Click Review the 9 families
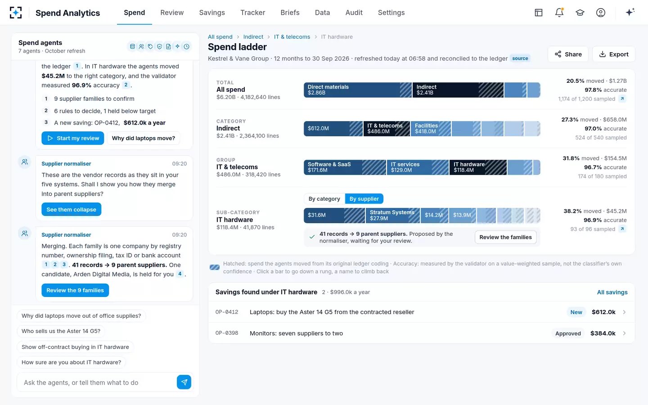The width and height of the screenshot is (648, 405). point(75,290)
